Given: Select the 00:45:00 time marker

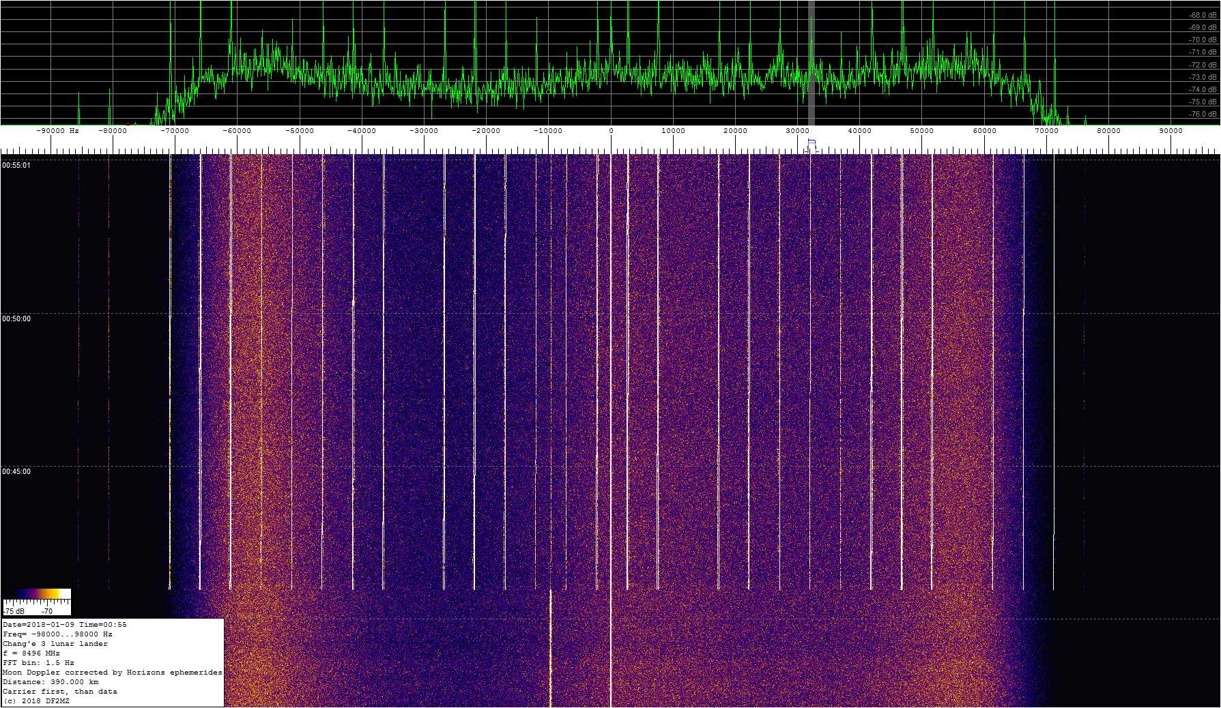Looking at the screenshot, I should tap(16, 471).
